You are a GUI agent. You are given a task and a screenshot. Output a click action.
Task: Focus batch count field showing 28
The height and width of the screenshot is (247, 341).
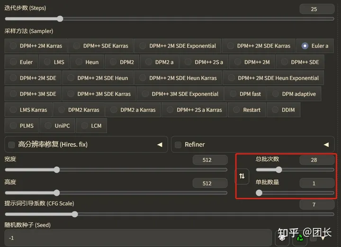click(317, 160)
